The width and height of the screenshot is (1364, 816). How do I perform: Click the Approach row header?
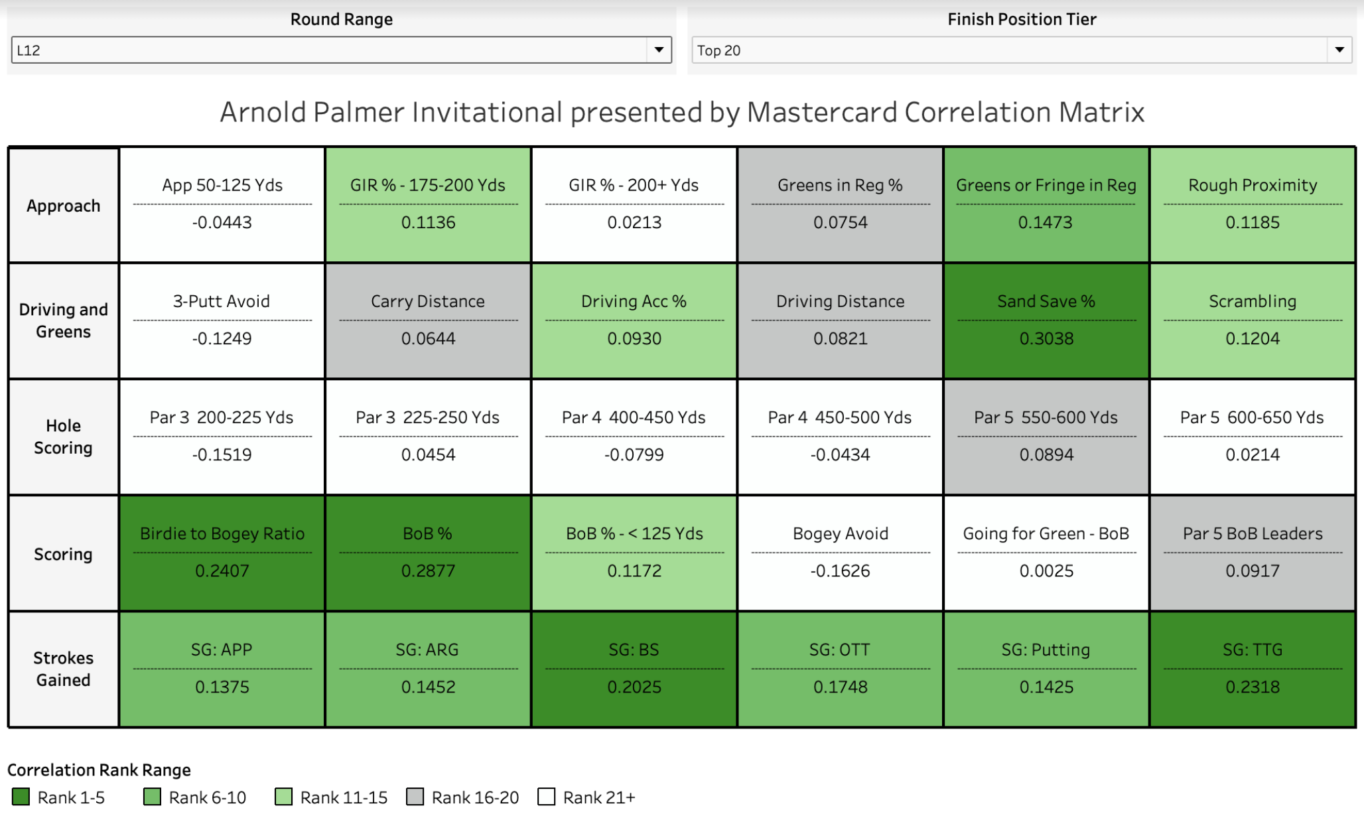(64, 206)
